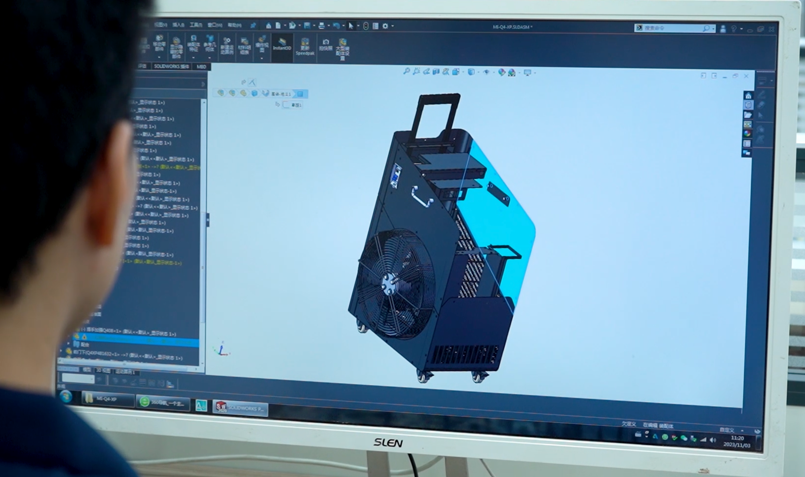Click the Previous View icon
The image size is (805, 477).
[426, 72]
